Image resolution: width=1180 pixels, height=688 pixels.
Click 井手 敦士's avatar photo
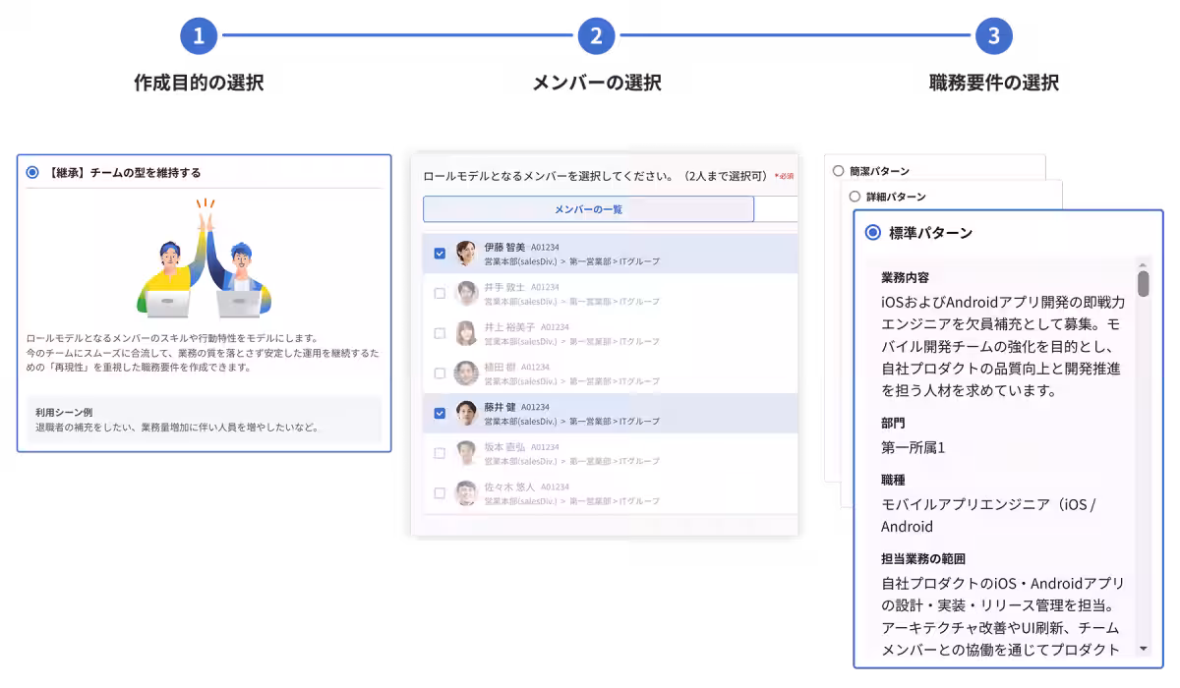click(466, 293)
